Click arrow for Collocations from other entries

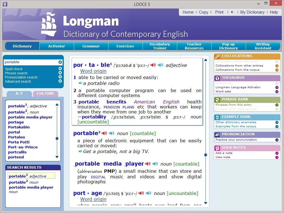tap(277, 66)
